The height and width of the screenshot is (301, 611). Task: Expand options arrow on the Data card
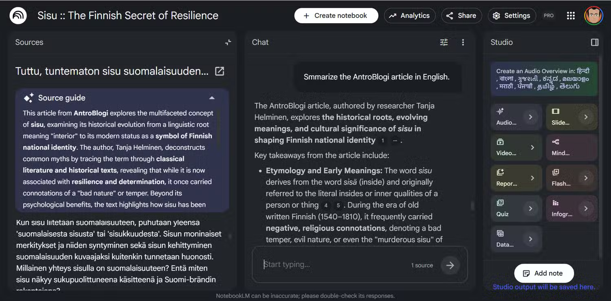[x=530, y=239]
